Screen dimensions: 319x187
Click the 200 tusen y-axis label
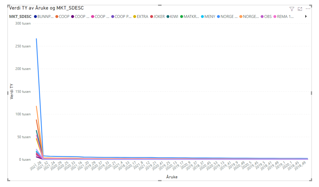point(23,69)
